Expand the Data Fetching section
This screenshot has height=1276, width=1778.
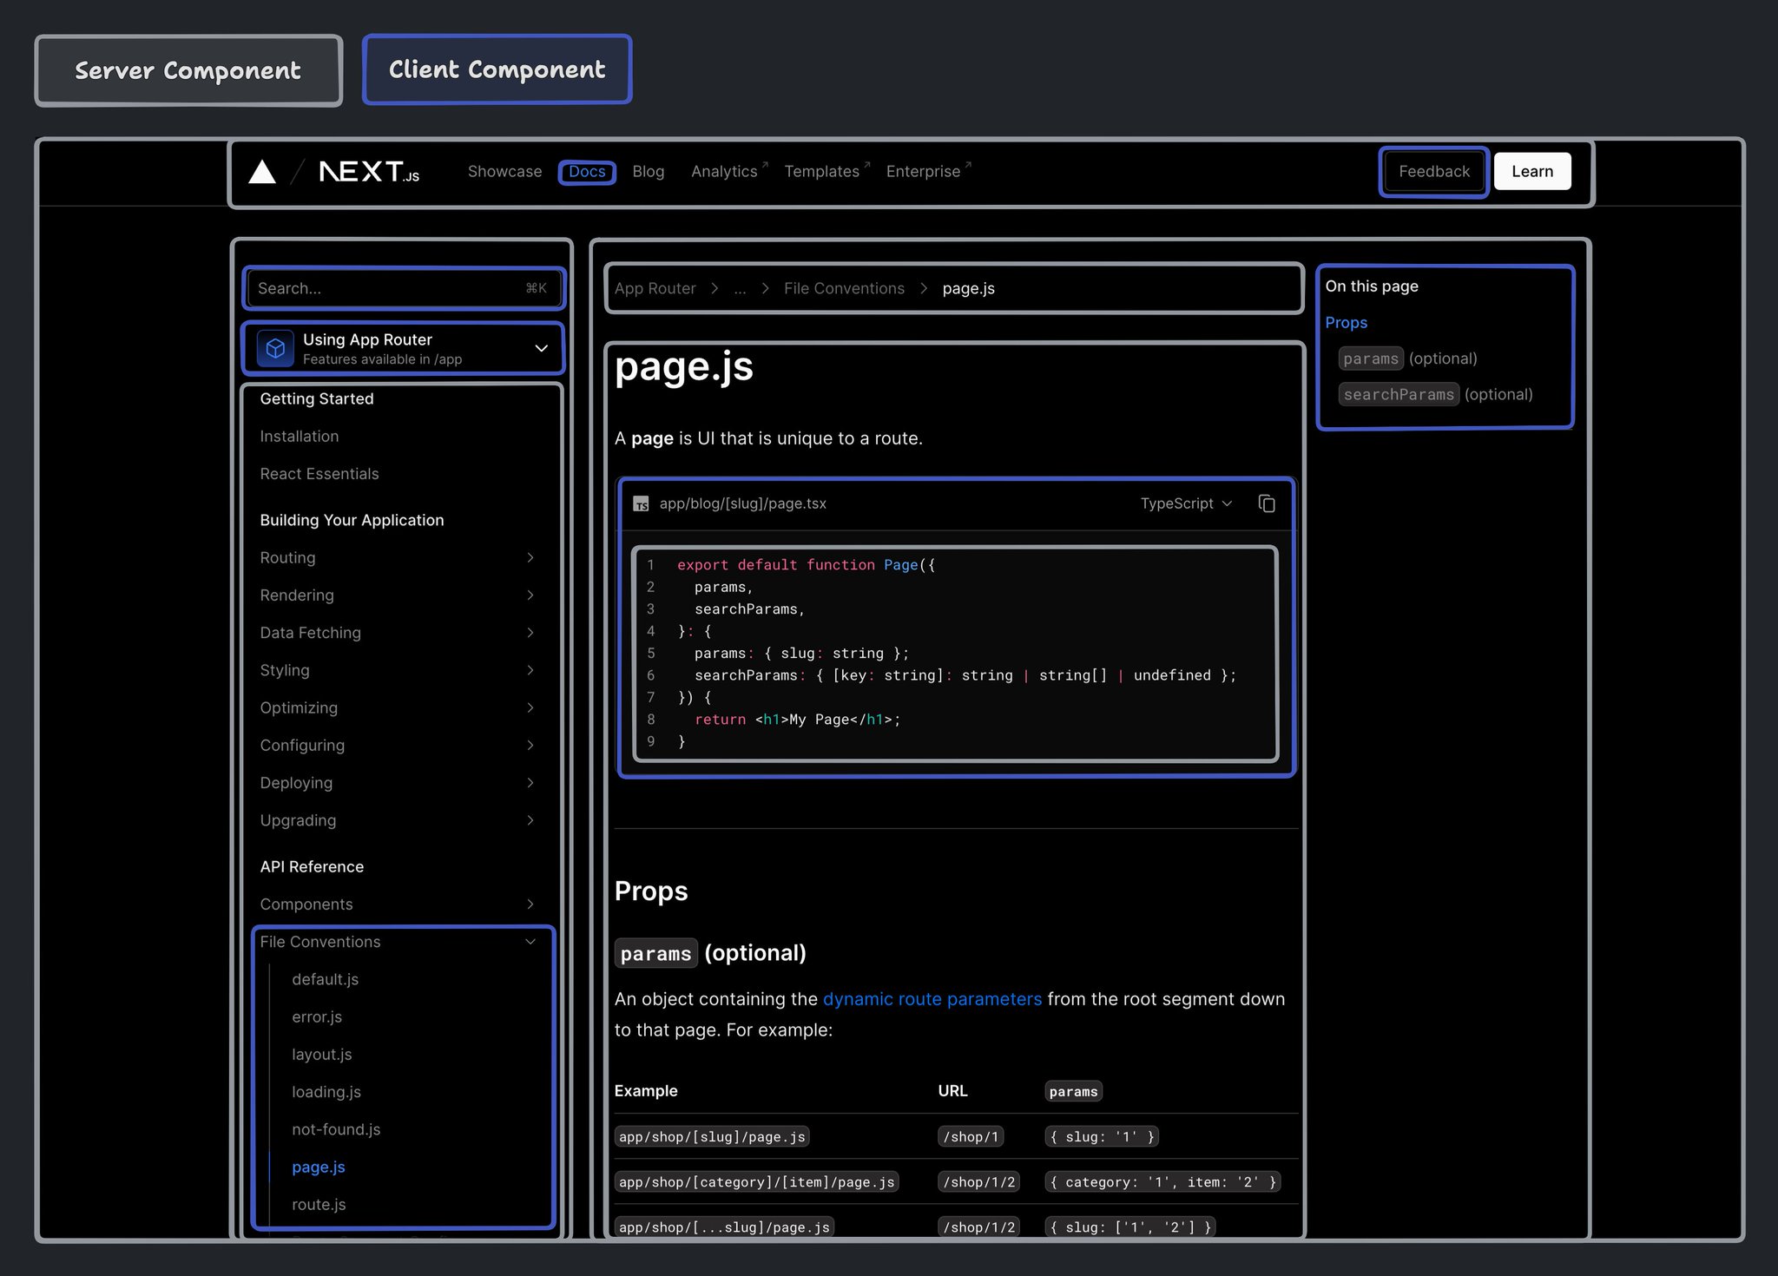(396, 633)
